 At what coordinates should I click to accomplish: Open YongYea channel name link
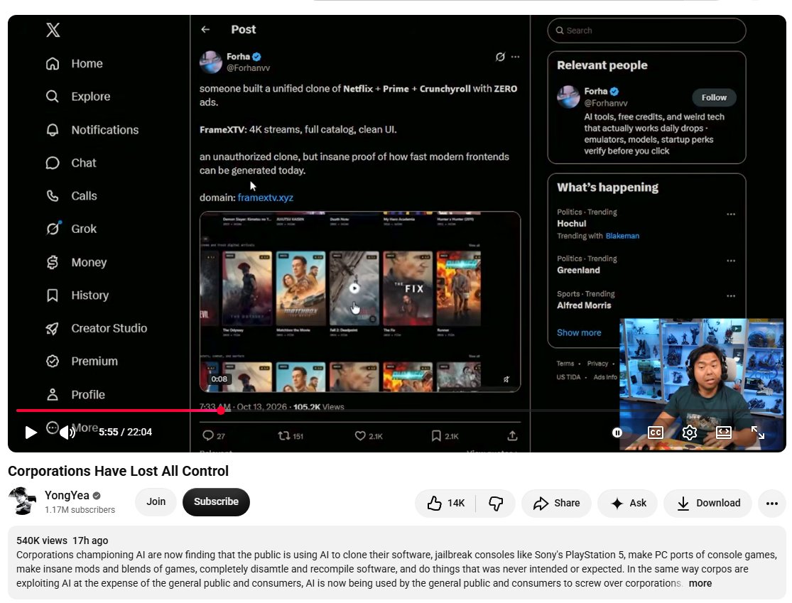tap(67, 496)
